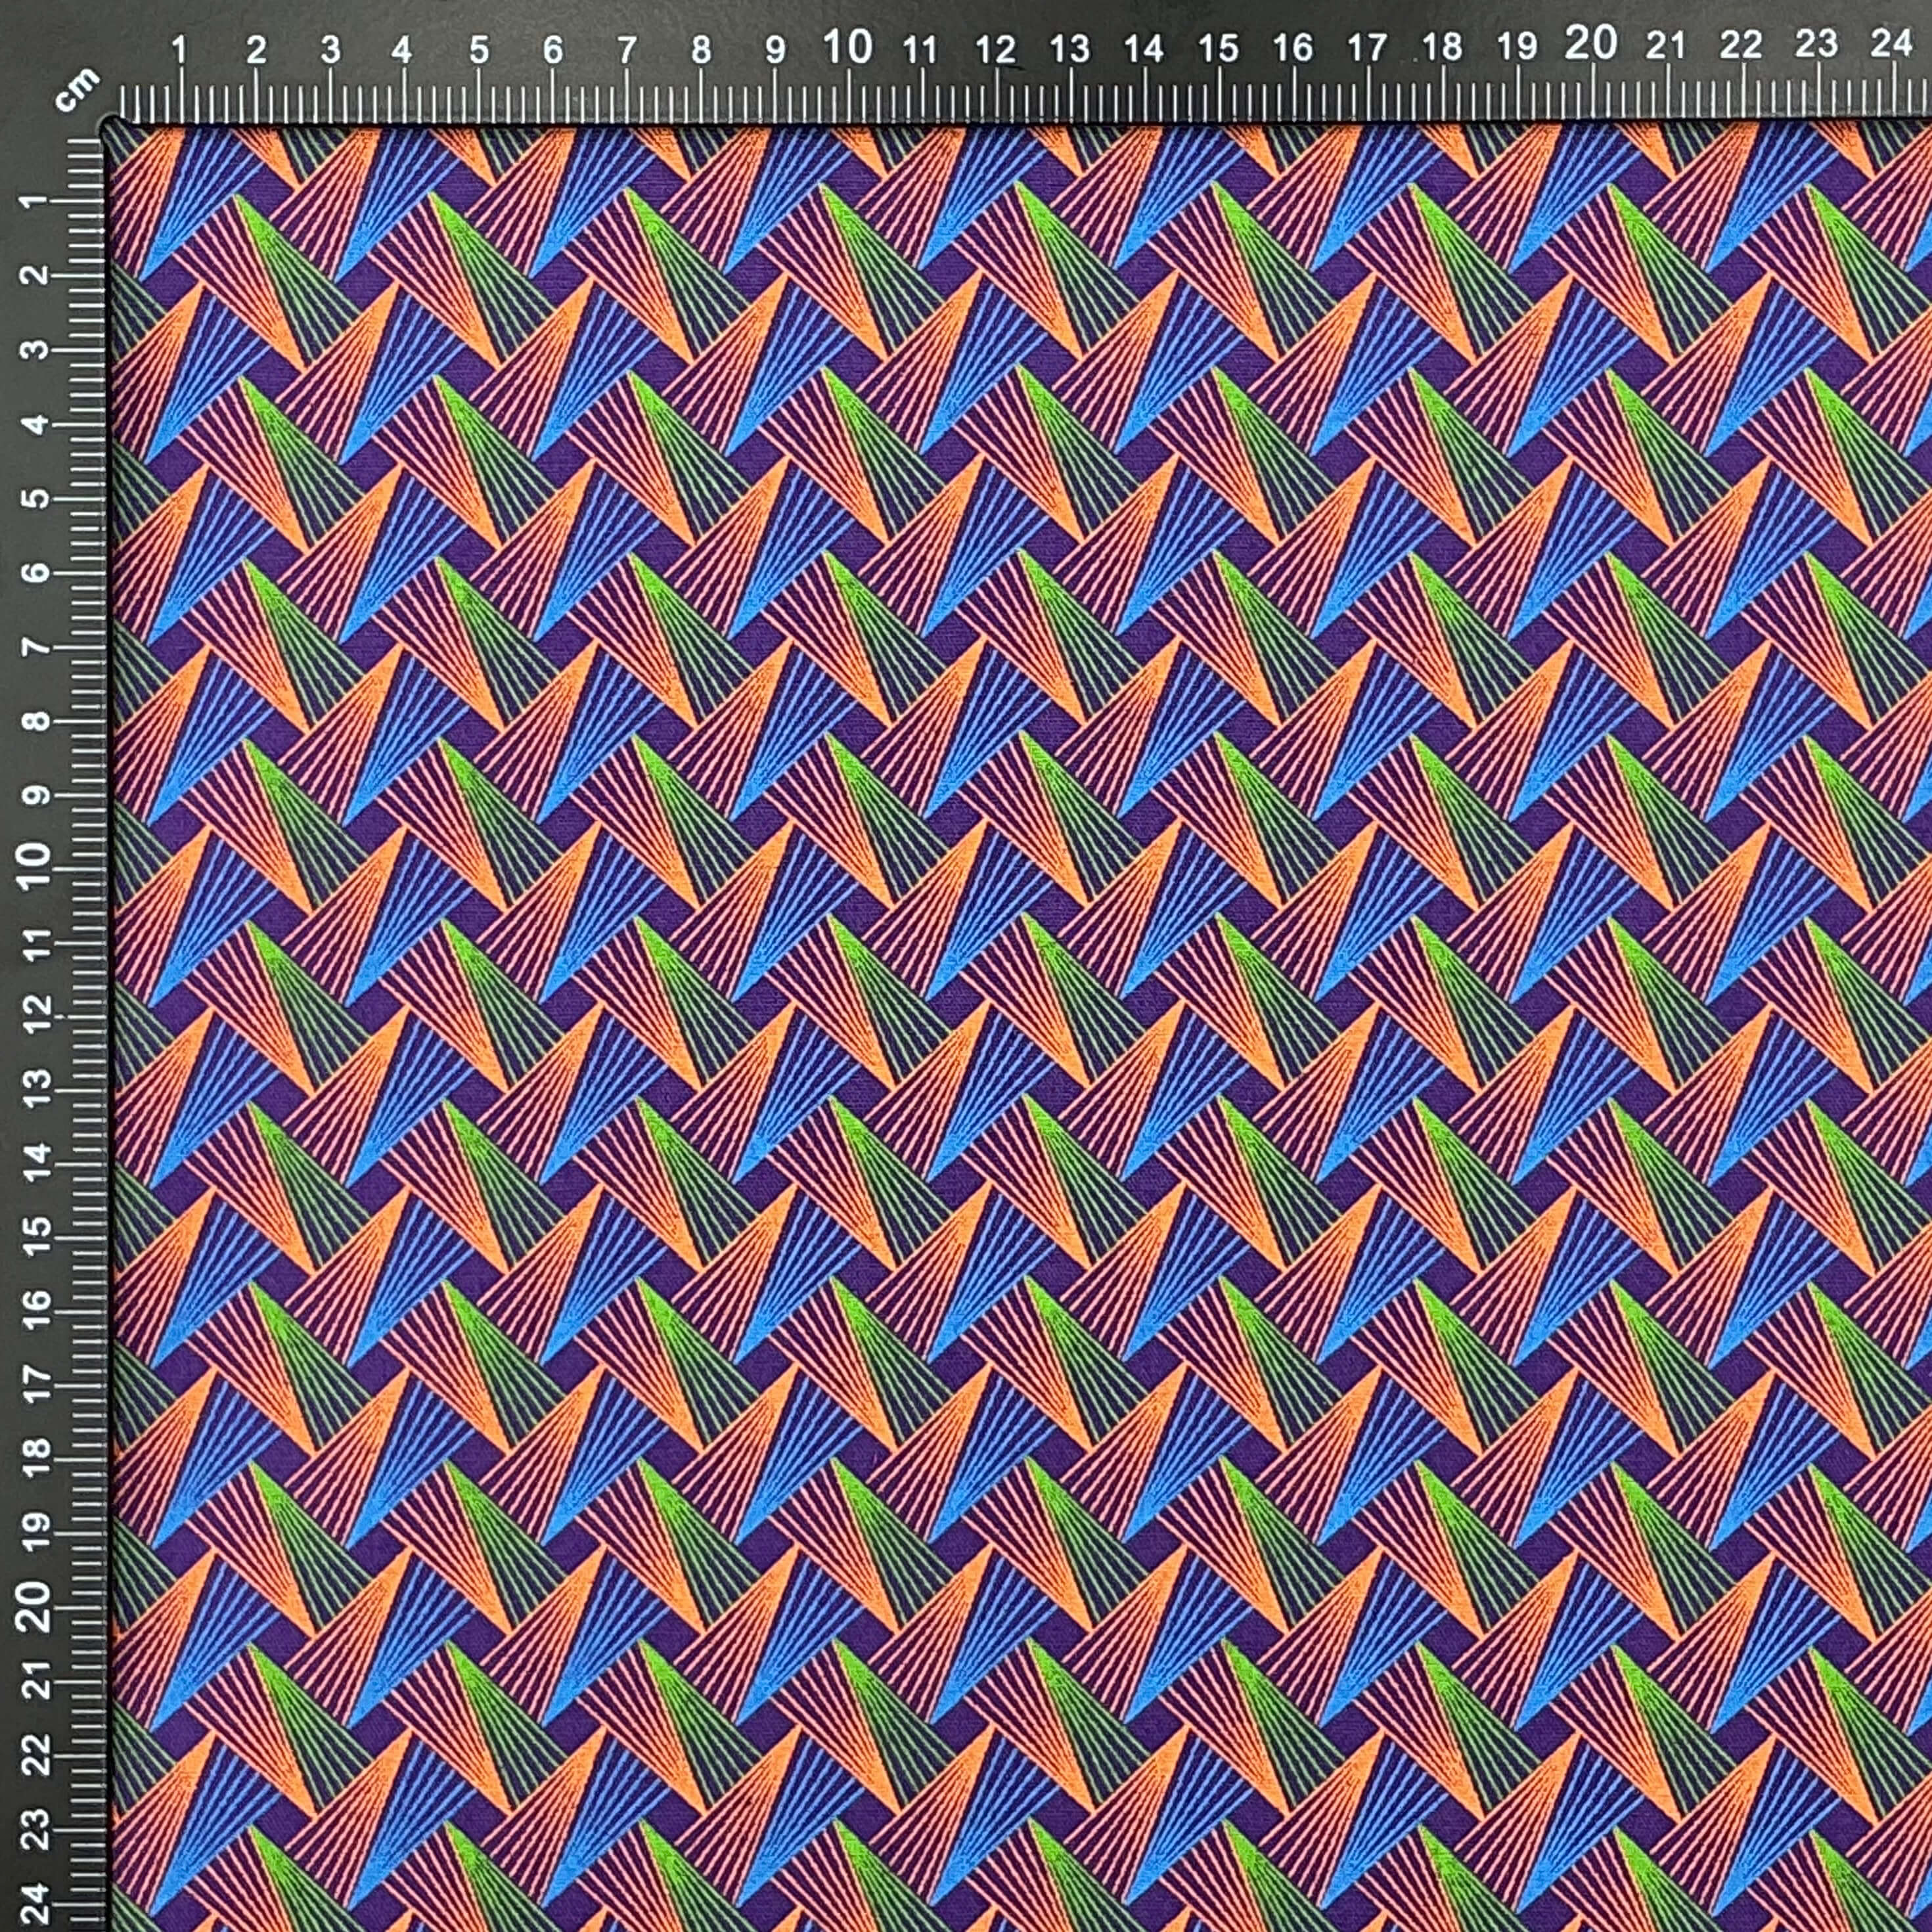
Task: Click the number 5 on the vertical ruler
Action: 36,498
